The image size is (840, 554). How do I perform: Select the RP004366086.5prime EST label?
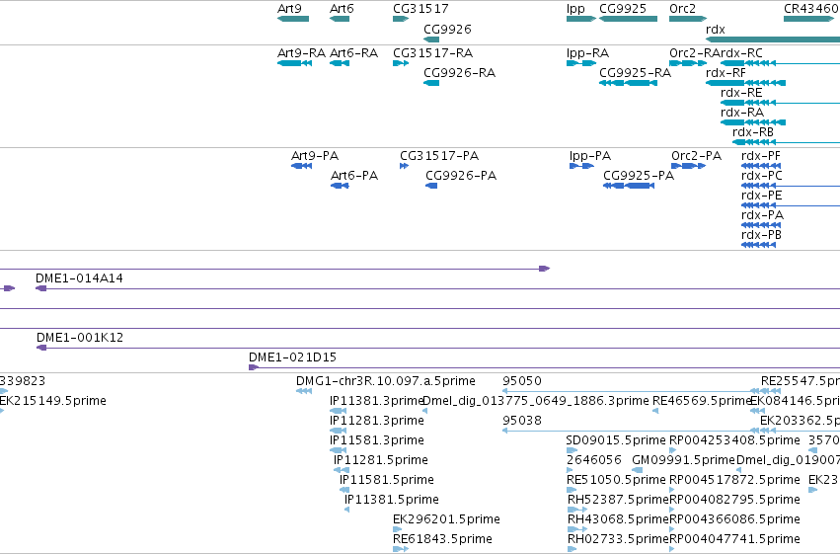pos(734,519)
